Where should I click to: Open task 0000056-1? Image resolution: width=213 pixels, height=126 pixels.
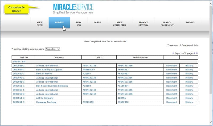click(19, 86)
